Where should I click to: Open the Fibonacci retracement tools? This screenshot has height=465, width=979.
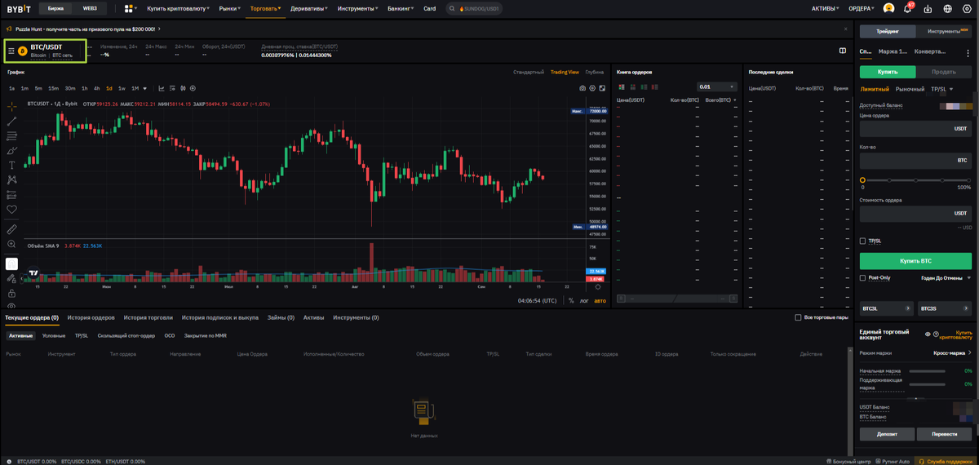11,135
